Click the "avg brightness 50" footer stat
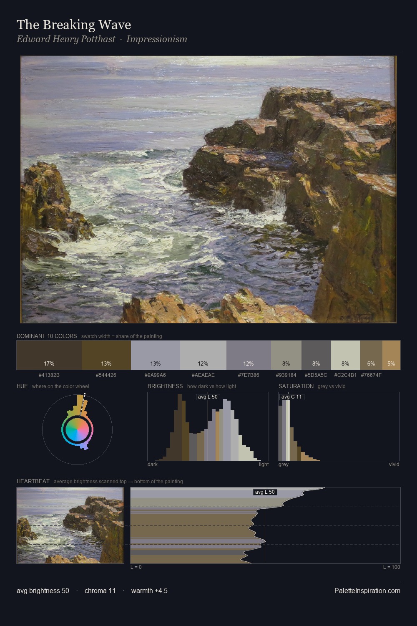The height and width of the screenshot is (626, 417). tap(43, 591)
